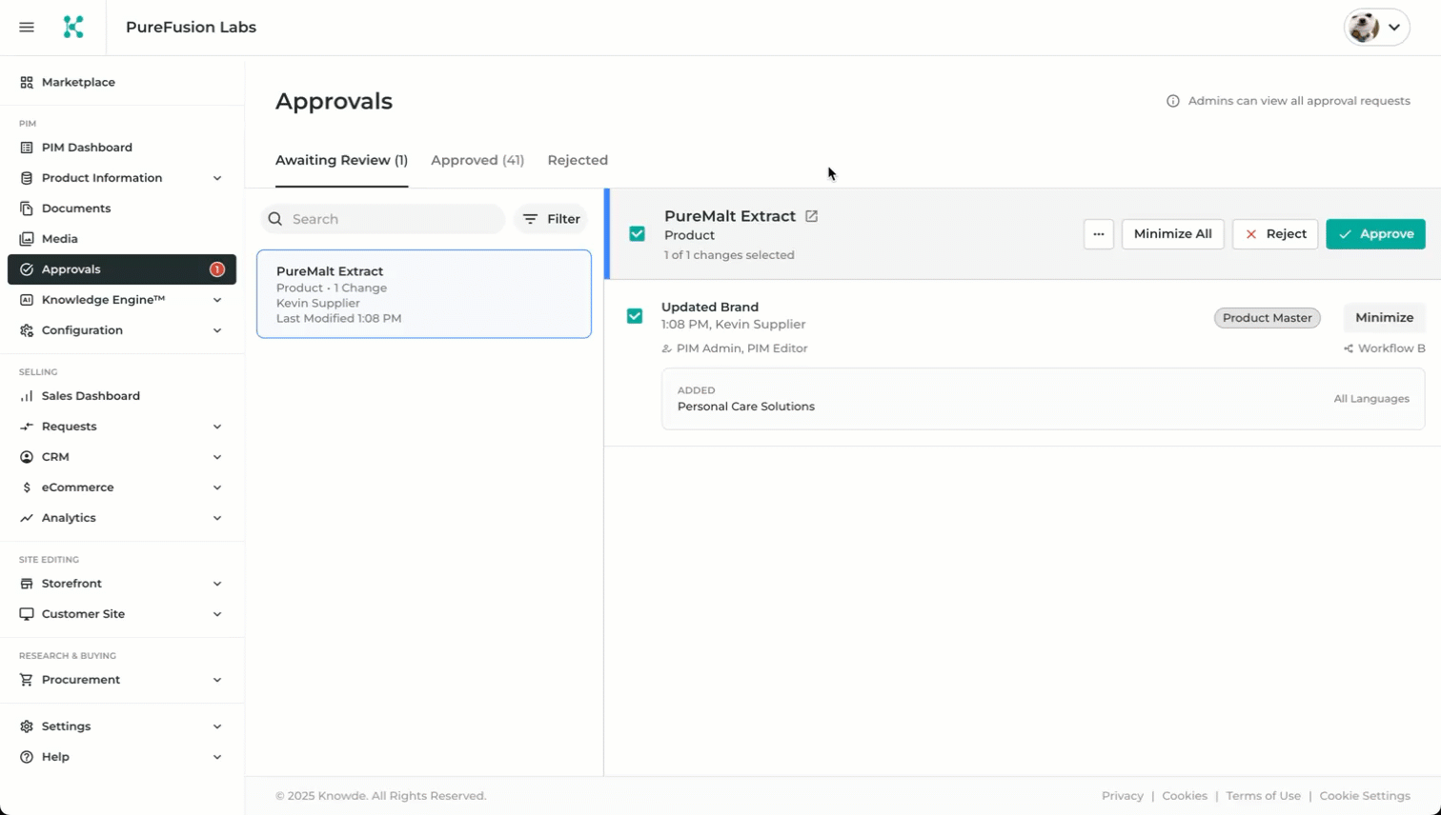The width and height of the screenshot is (1441, 815).
Task: Click the Media sidebar icon
Action: pyautogui.click(x=27, y=239)
